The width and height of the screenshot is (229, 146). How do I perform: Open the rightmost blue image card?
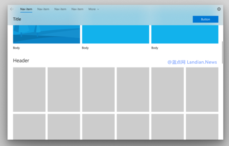(x=184, y=34)
